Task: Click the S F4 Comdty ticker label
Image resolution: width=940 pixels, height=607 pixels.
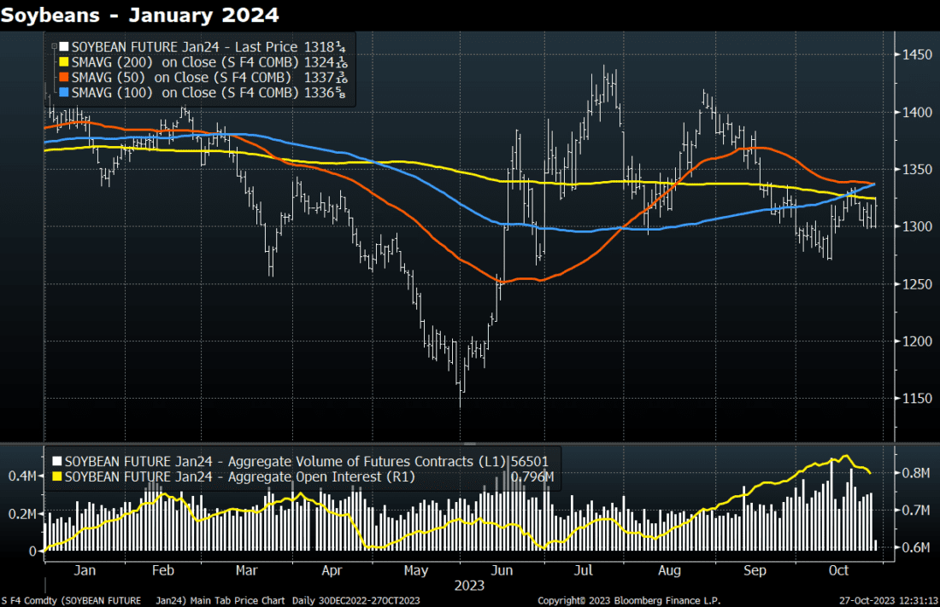Action: coord(29,600)
